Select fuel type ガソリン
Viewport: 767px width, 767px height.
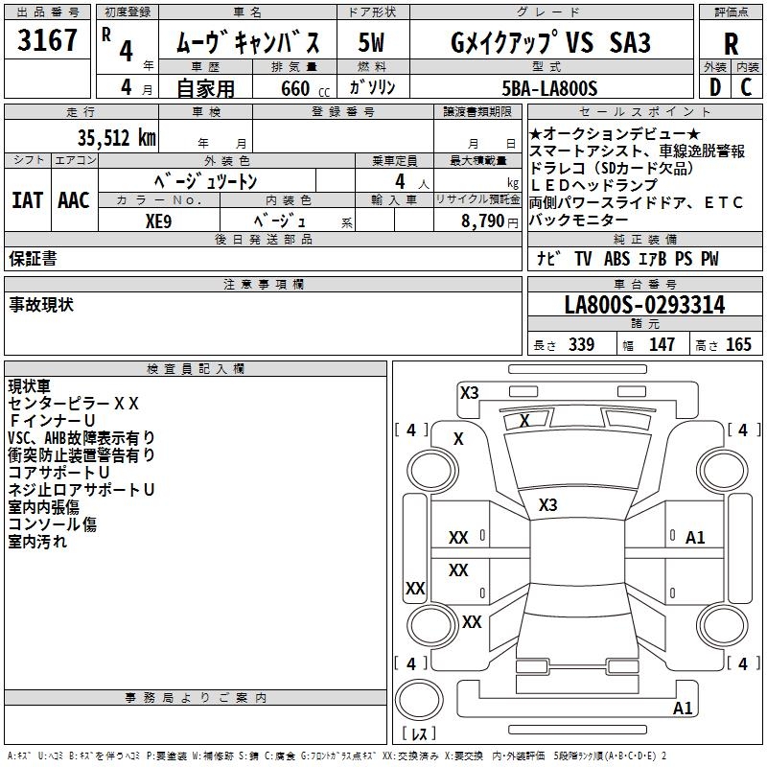point(372,87)
